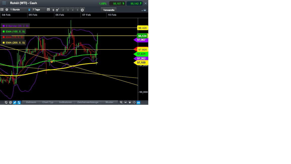The height and width of the screenshot is (164, 291).
Task: Click the 97,605 price level marker
Action: point(142,50)
